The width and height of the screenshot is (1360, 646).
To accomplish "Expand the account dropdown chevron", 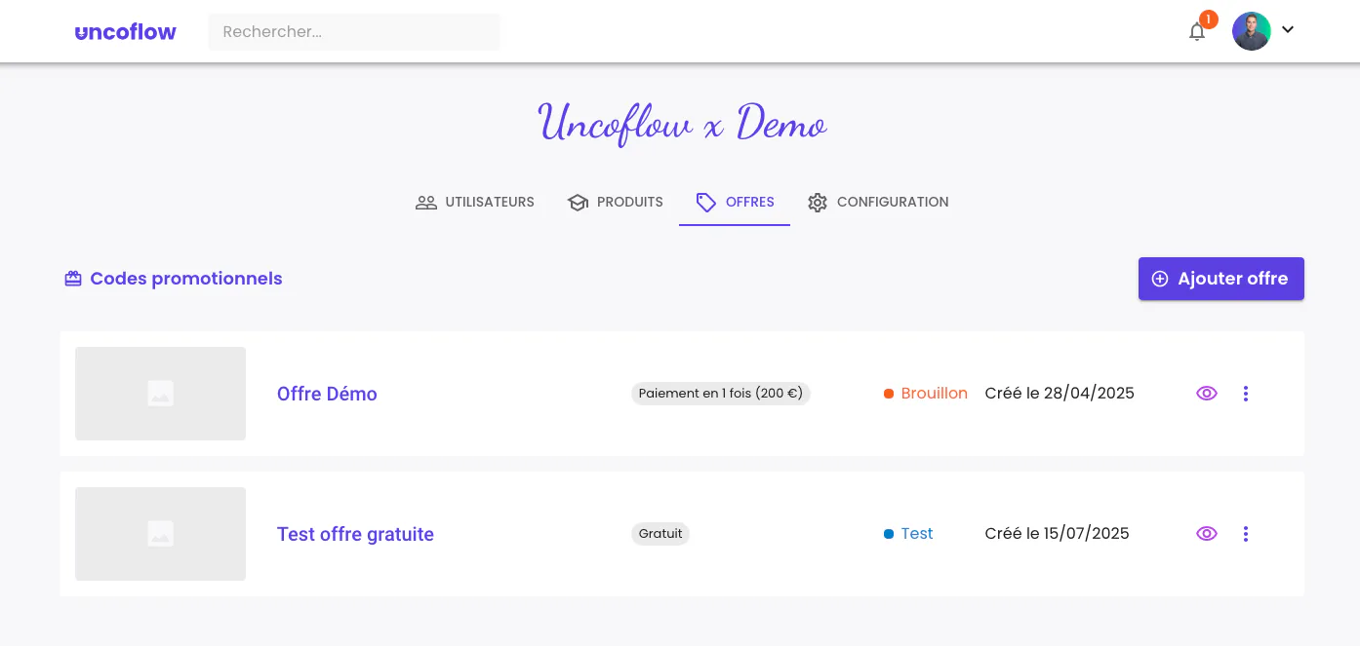I will click(x=1288, y=30).
